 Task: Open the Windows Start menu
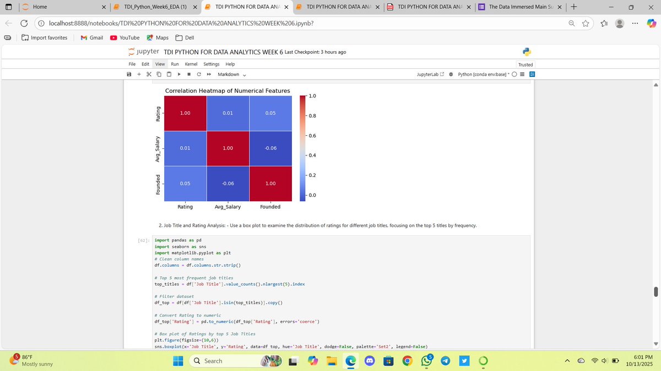(178, 361)
